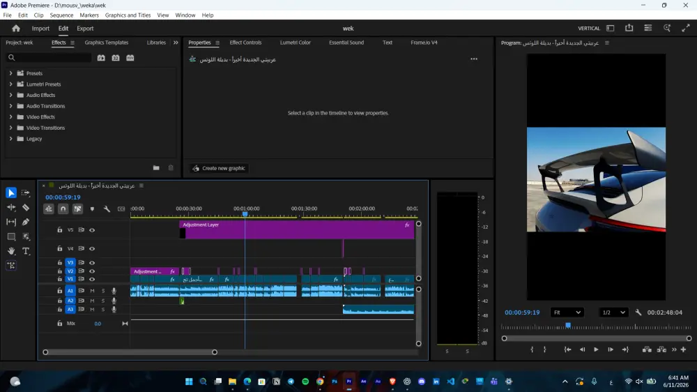Select the Selection tool arrow
This screenshot has height=392, width=697.
11,193
